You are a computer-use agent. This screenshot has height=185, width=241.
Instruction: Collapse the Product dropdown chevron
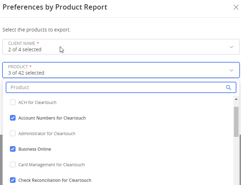231,70
